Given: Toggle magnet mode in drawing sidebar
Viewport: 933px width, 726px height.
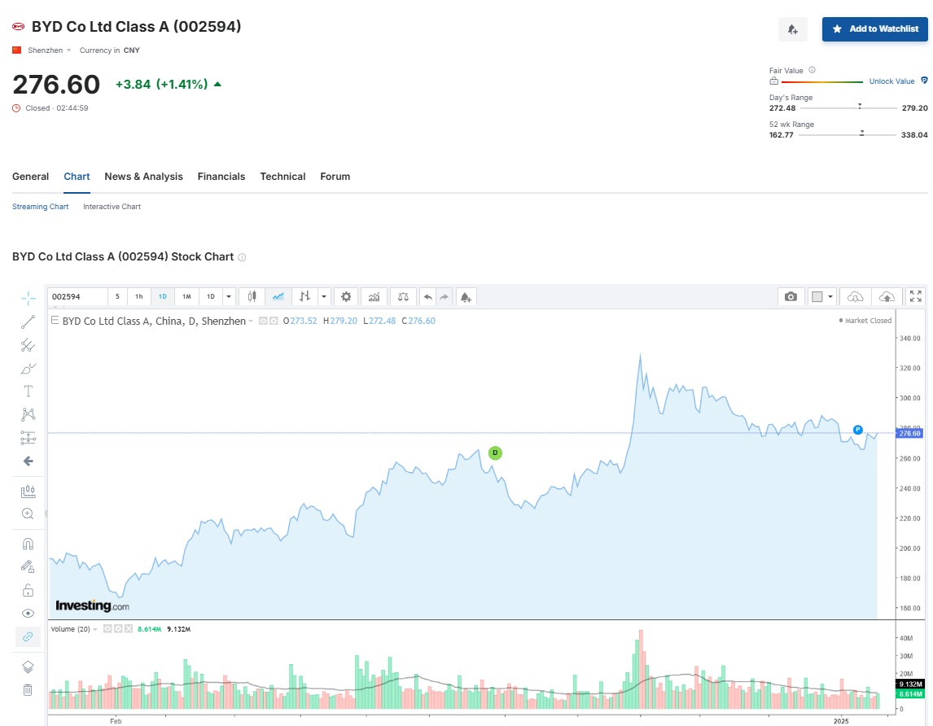Looking at the screenshot, I should point(28,544).
